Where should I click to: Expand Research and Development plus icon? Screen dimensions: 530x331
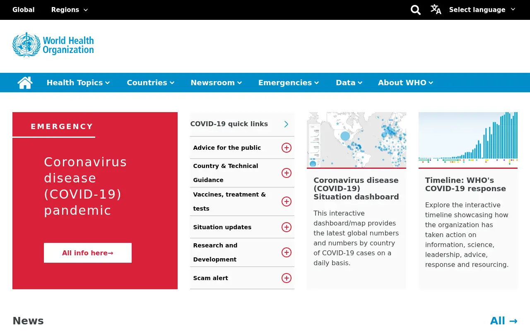(287, 252)
